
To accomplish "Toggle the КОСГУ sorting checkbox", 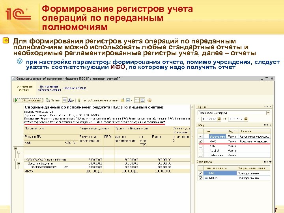I will click(x=200, y=178).
